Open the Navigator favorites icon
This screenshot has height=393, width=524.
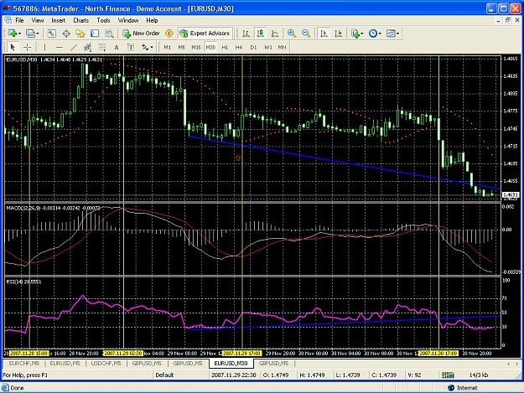point(80,33)
